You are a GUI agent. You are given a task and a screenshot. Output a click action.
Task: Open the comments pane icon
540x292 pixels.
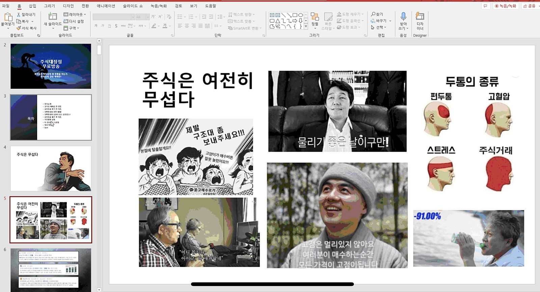point(485,6)
